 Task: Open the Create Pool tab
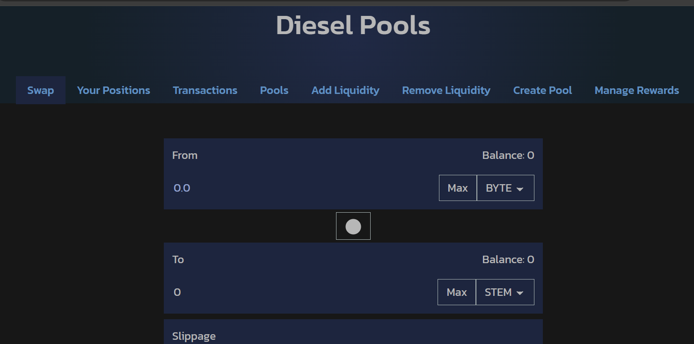pyautogui.click(x=542, y=90)
